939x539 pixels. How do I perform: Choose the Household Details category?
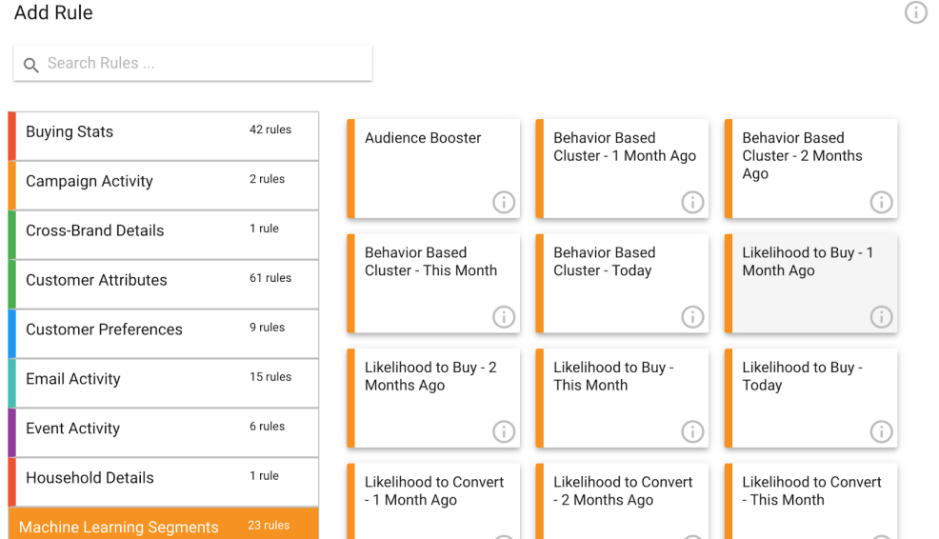(x=164, y=478)
